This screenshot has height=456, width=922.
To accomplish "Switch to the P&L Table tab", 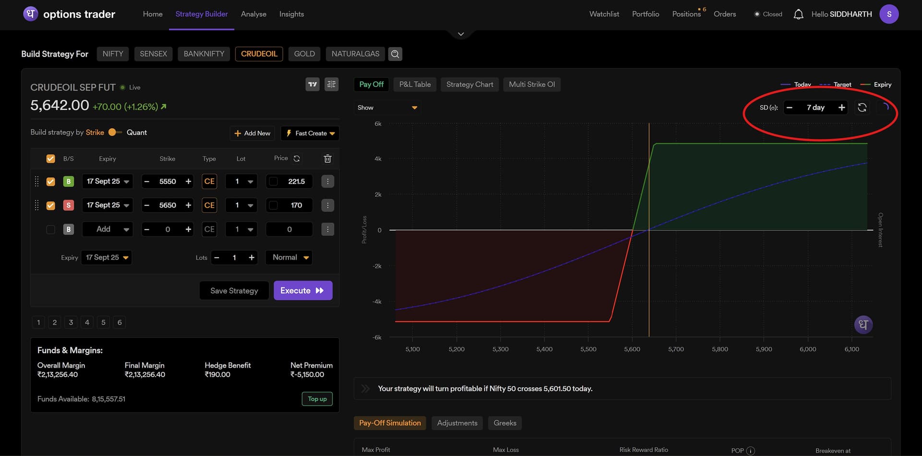I will click(x=415, y=84).
